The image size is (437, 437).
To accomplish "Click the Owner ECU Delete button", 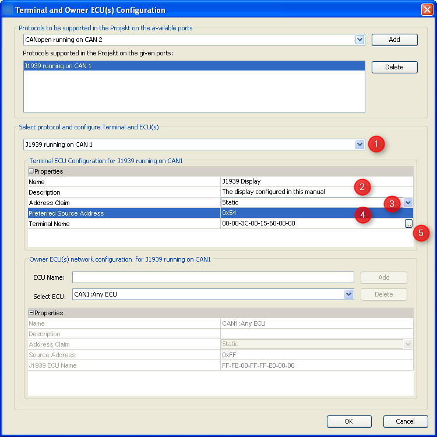I will tap(384, 295).
